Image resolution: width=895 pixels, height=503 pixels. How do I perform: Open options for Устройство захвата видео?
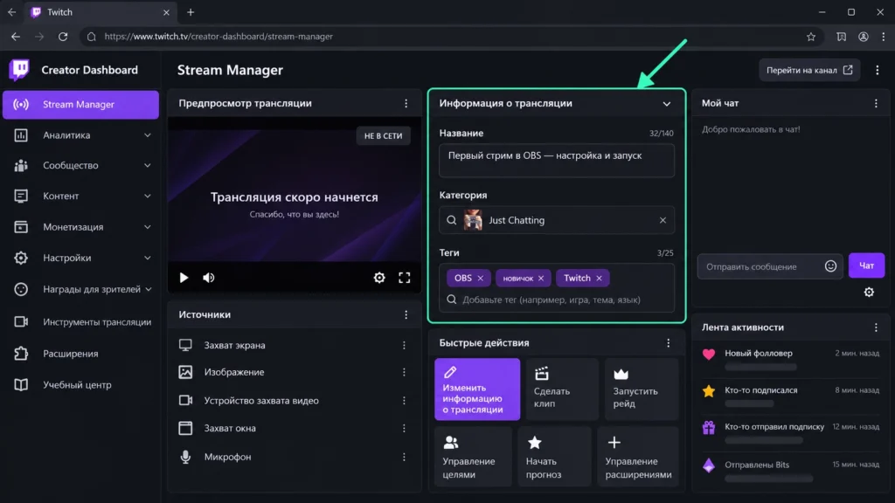(x=404, y=400)
